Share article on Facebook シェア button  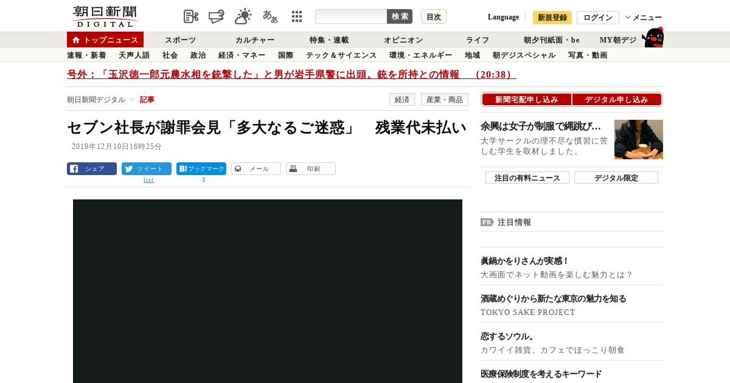(x=92, y=169)
